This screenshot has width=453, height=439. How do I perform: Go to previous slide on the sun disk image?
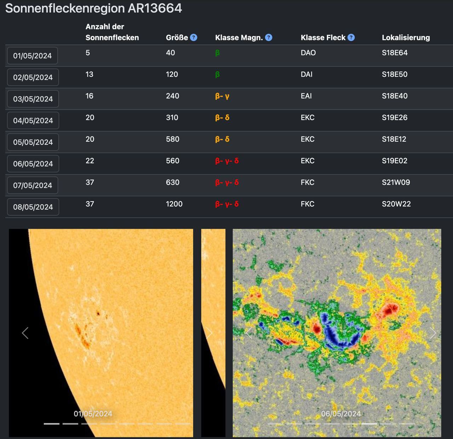25,333
